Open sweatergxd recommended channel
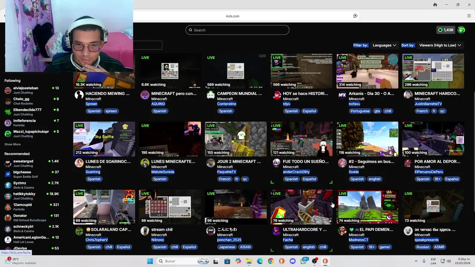The image size is (475, 267). [32, 163]
